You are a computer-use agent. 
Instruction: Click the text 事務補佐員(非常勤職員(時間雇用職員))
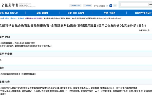[18, 74]
